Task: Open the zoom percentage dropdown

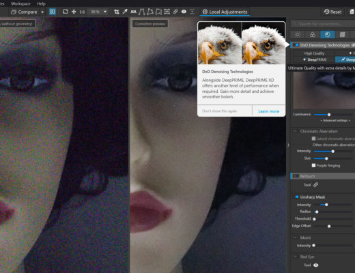Action: tap(105, 12)
